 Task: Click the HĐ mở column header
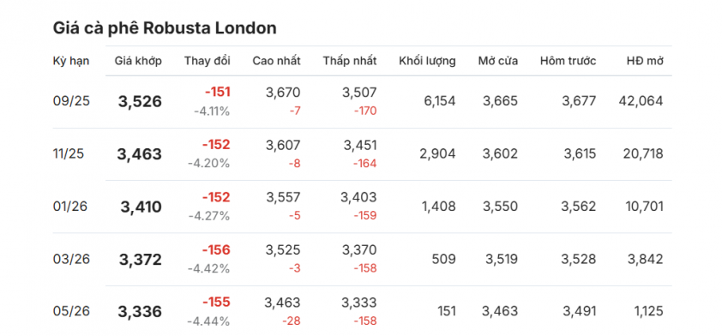click(645, 61)
